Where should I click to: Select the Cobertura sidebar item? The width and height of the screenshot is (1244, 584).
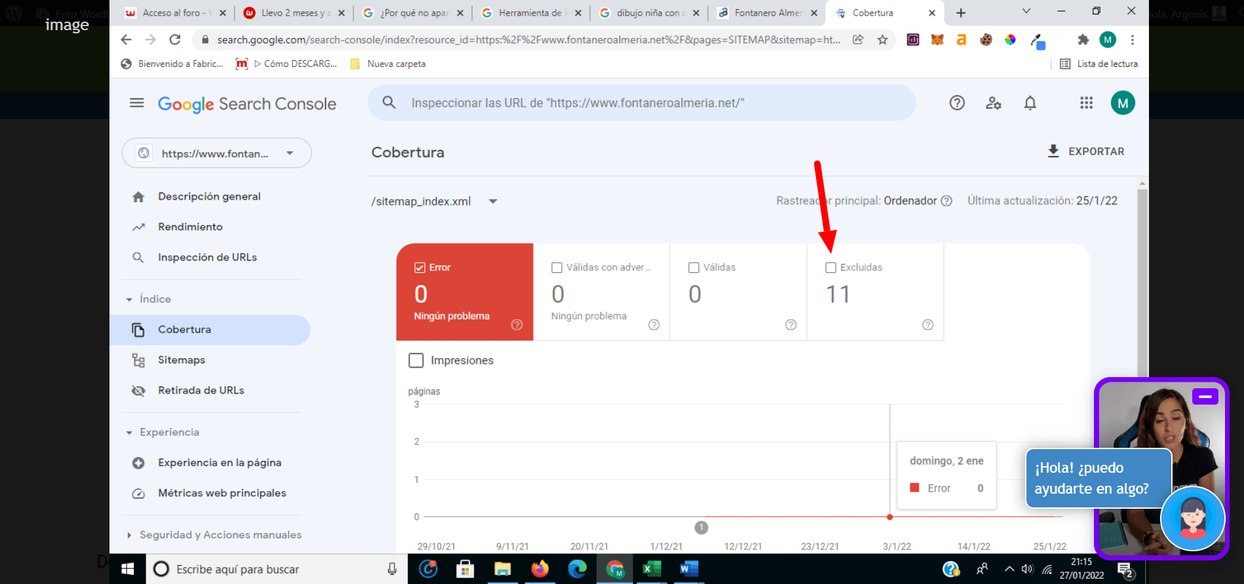point(210,330)
